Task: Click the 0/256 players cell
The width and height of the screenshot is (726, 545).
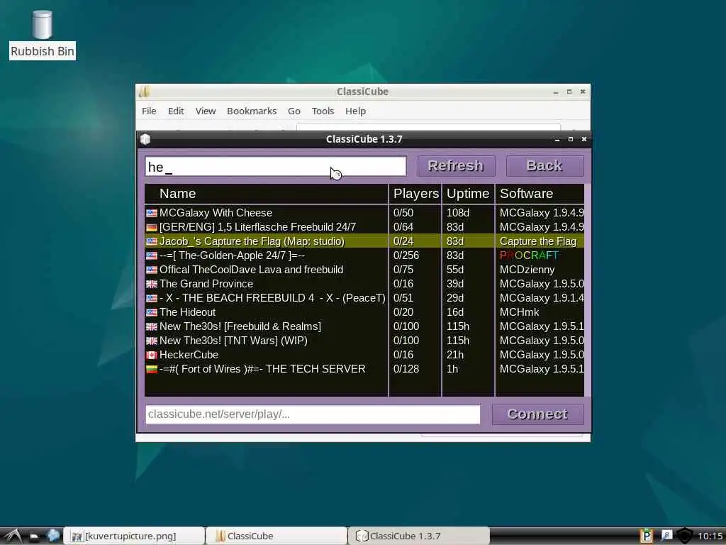Action: point(406,255)
